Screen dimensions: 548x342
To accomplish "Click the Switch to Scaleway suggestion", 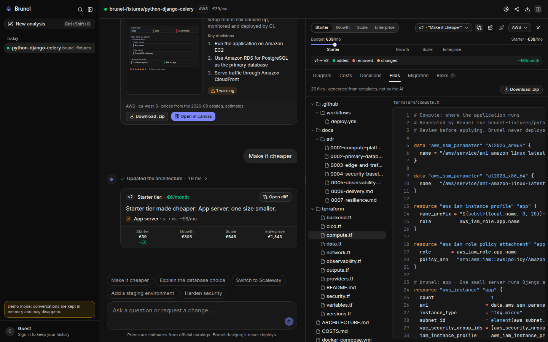I will (259, 280).
